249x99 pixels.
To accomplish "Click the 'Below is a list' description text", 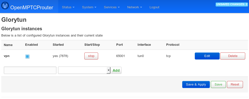I will pyautogui.click(x=52, y=35).
